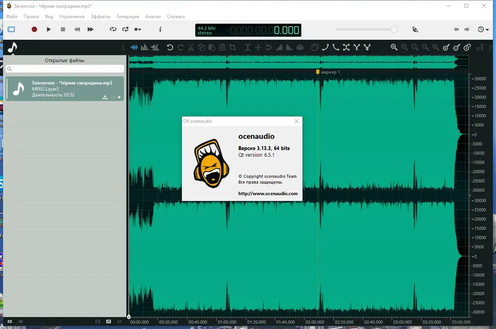This screenshot has height=329, width=496.
Task: Expand the play arrow on Sevenrose file entry
Action: (x=119, y=97)
